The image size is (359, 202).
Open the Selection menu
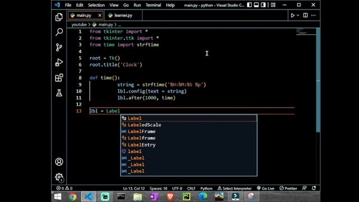(x=96, y=5)
